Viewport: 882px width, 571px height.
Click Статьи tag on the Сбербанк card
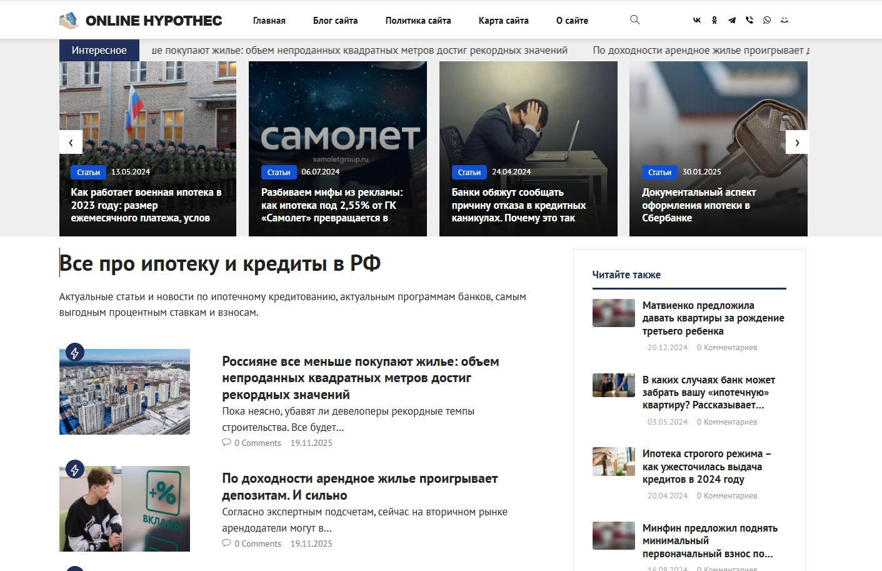pyautogui.click(x=659, y=172)
